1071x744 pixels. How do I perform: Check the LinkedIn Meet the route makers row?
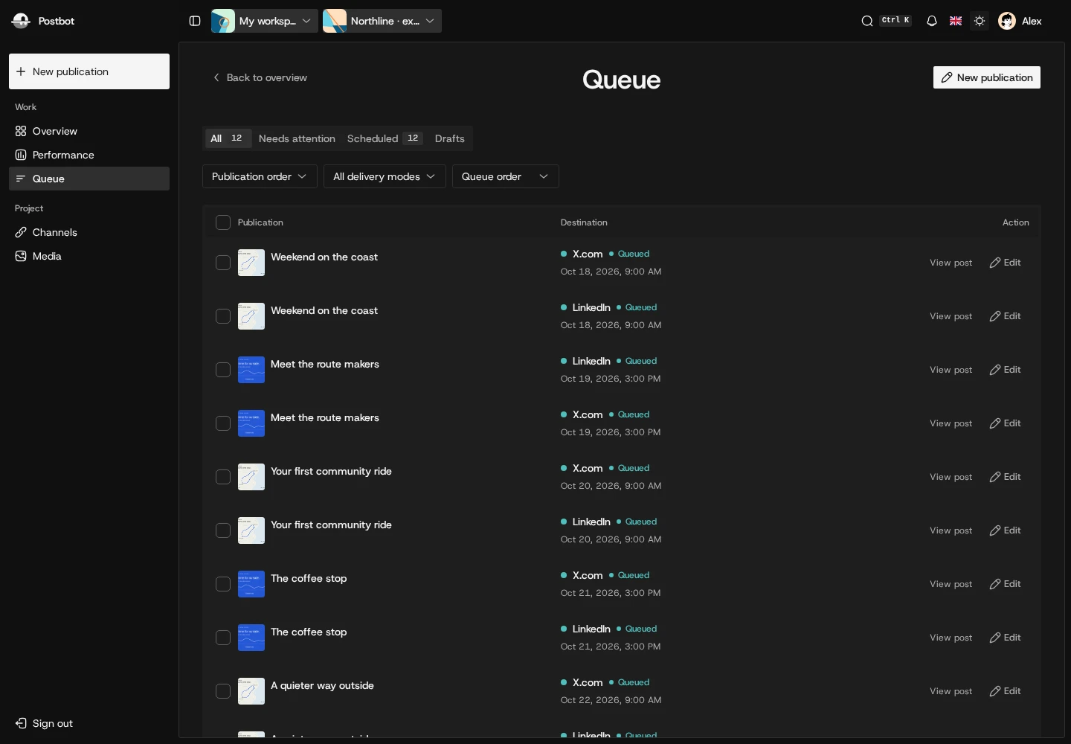[223, 370]
